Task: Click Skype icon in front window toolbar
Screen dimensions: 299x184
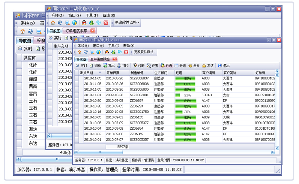Action: click(x=120, y=52)
